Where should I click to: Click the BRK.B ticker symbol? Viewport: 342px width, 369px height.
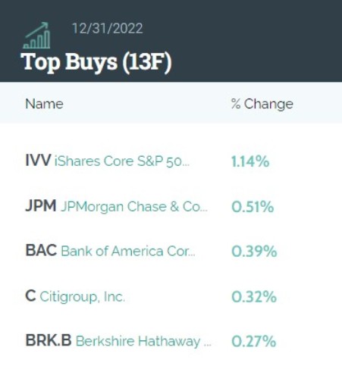tap(49, 340)
